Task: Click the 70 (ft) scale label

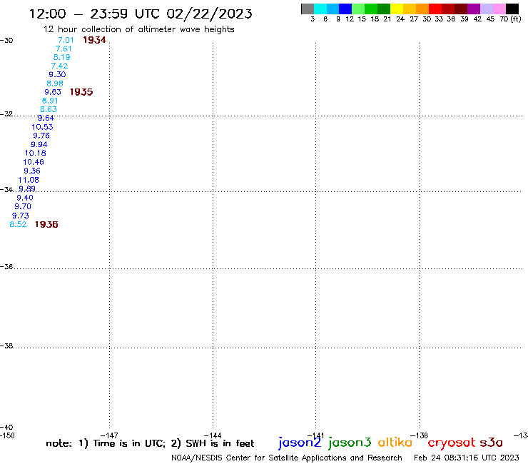Action: pos(510,19)
